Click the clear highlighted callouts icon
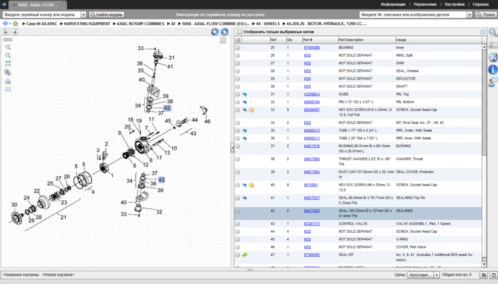This screenshot has height=284, width=498. [x=8, y=73]
